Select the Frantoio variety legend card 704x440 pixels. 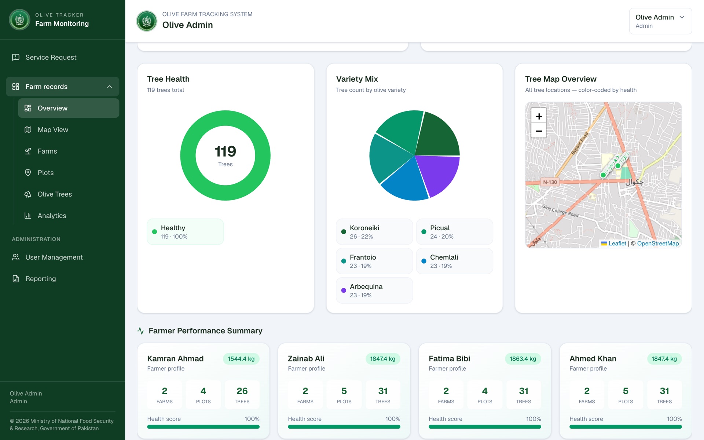(374, 261)
